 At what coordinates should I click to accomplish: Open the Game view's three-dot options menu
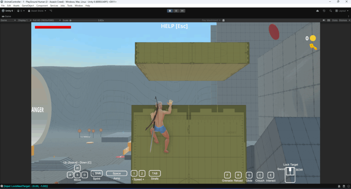point(349,16)
